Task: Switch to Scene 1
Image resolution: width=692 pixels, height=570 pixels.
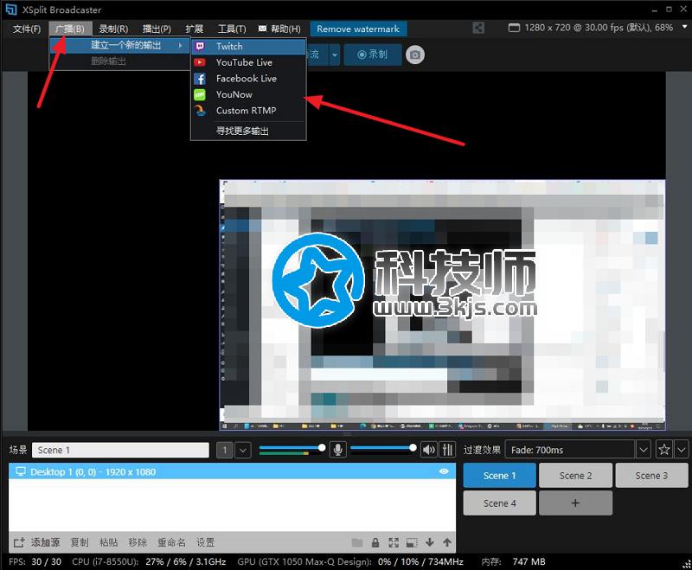Action: pos(500,476)
